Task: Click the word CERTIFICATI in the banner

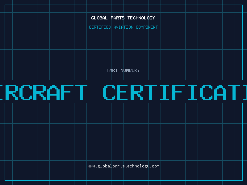Action: (x=174, y=92)
